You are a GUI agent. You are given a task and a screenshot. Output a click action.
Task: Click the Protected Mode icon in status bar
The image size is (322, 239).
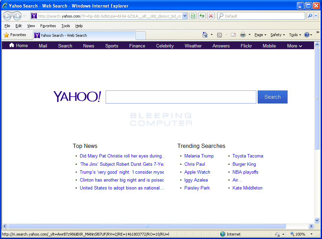[x=277, y=234]
